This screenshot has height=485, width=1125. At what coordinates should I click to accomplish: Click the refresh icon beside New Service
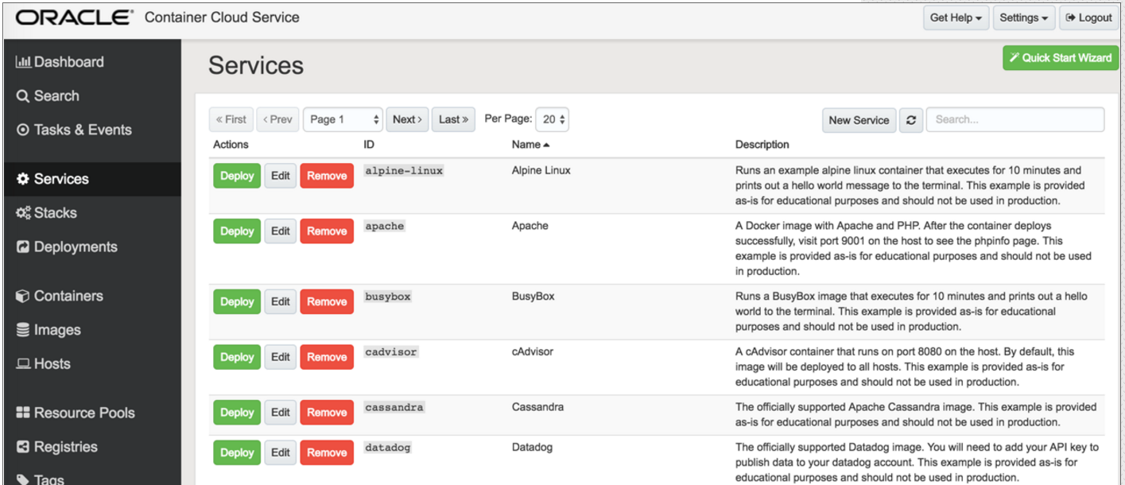tap(911, 120)
